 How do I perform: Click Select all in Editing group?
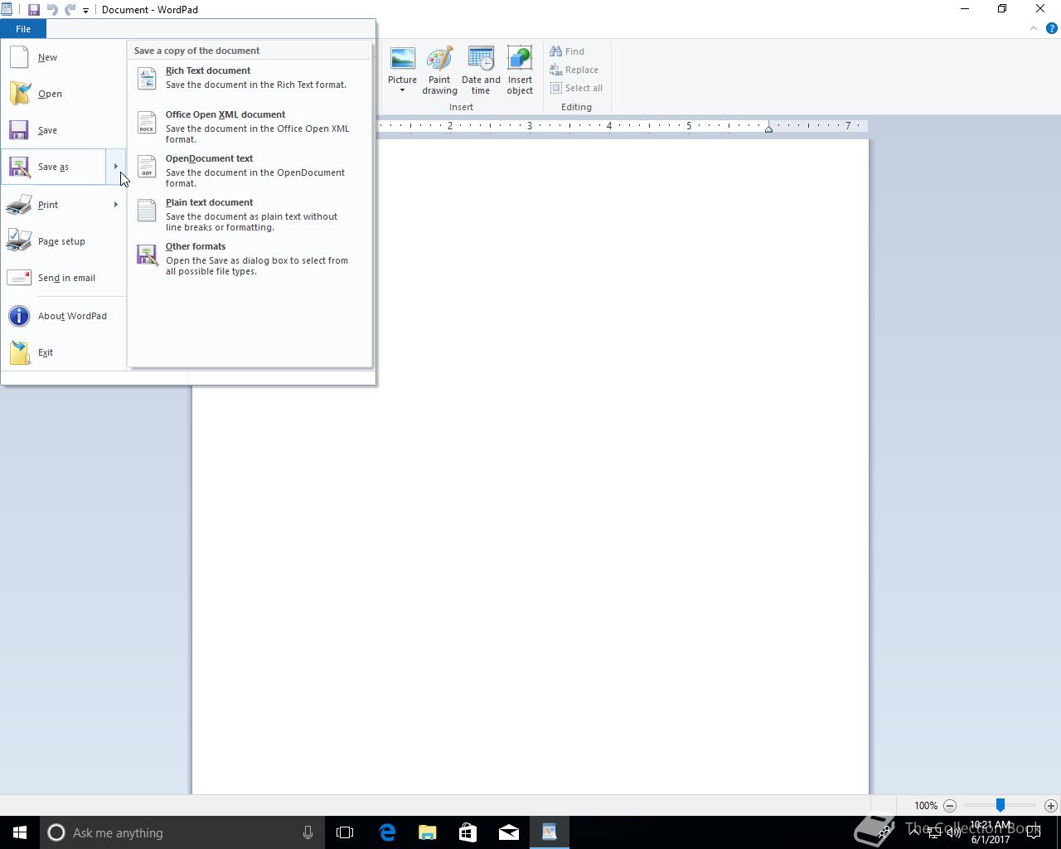[x=577, y=88]
